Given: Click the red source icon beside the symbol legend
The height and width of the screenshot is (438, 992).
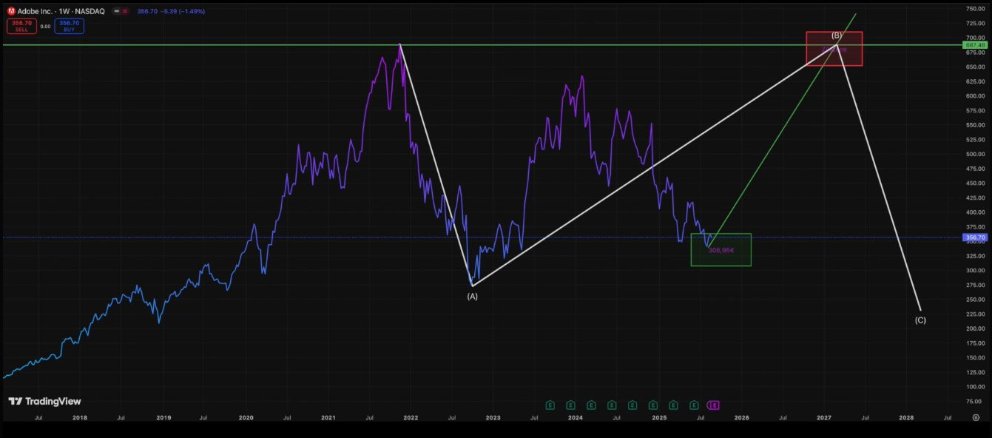Looking at the screenshot, I should 125,11.
